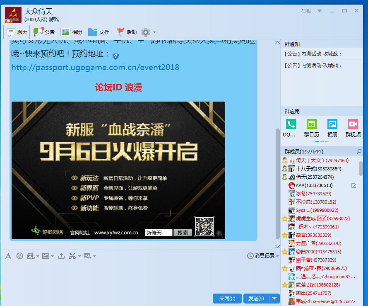Open the passport.ugogame.com.cn/event2018 link

pyautogui.click(x=95, y=68)
